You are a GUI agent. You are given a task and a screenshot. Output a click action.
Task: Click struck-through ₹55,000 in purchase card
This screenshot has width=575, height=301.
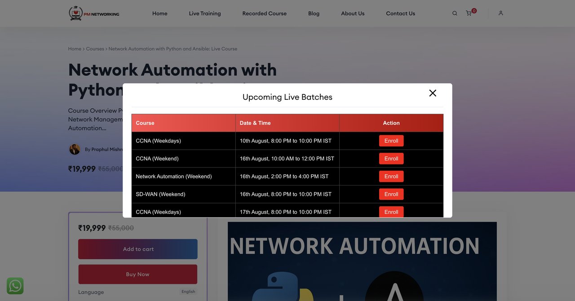click(x=121, y=228)
